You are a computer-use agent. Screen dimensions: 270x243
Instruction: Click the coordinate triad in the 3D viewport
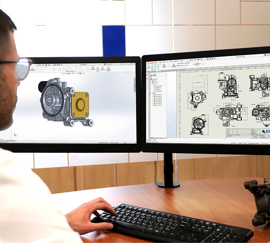click(15, 134)
